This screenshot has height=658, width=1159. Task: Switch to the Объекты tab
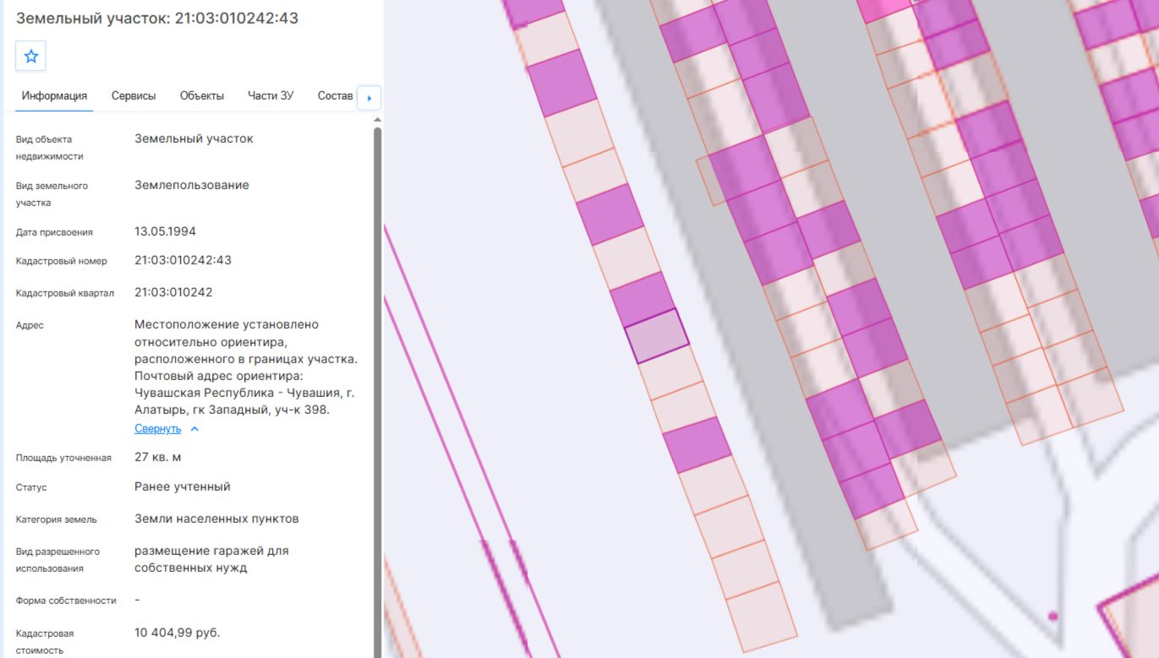[202, 96]
